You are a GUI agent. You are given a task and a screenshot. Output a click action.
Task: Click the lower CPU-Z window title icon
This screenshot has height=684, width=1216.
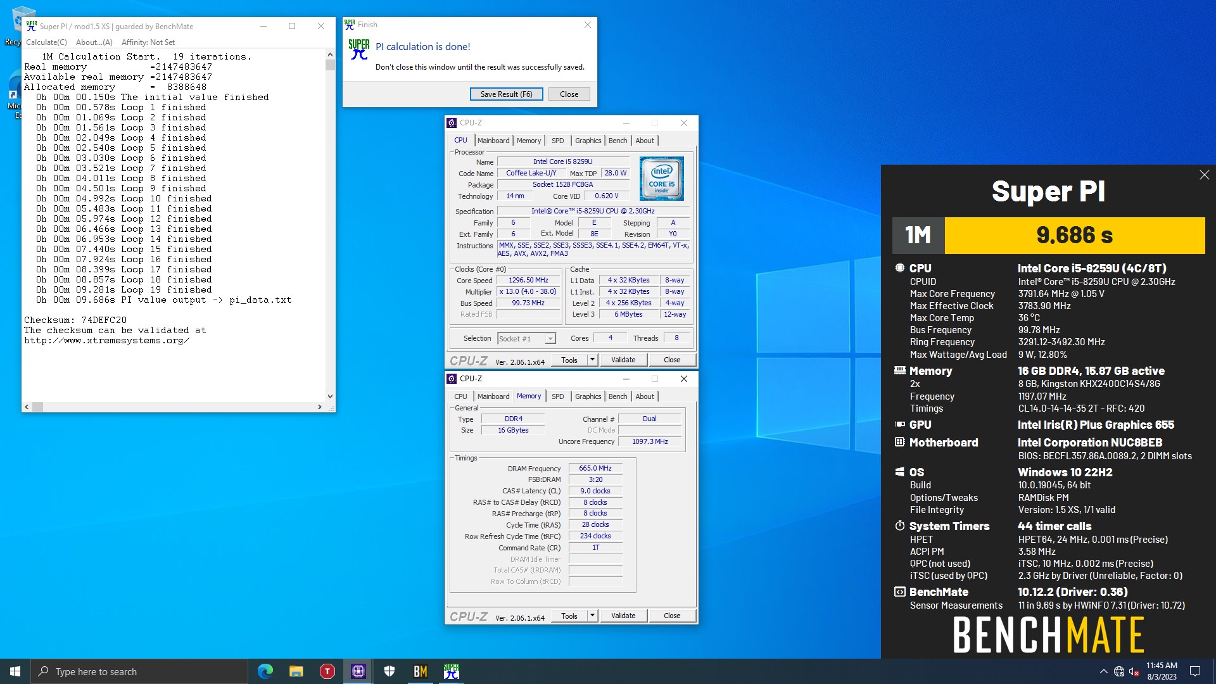coord(452,379)
